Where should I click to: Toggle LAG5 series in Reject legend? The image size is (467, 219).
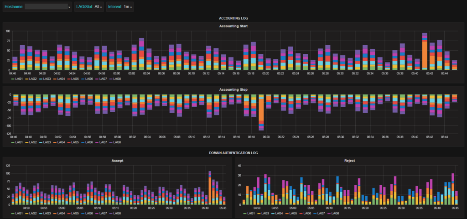click(291, 214)
